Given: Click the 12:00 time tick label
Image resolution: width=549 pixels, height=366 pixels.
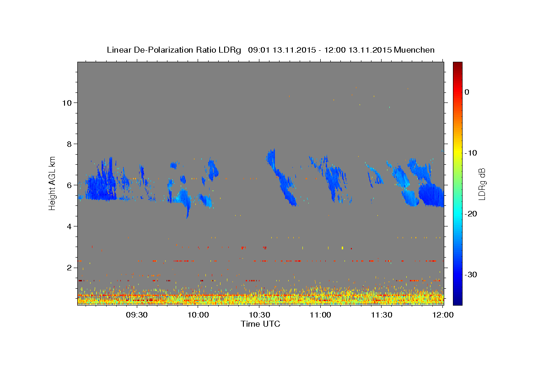Looking at the screenshot, I should click(443, 315).
